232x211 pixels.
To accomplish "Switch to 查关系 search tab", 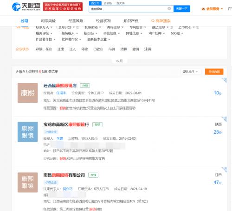I will 121,3.
